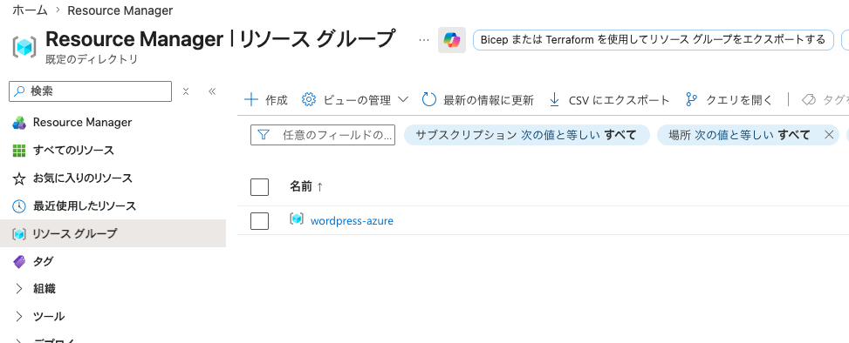Toggle the select-all checkbox in header row
Image resolution: width=849 pixels, height=343 pixels.
(259, 187)
